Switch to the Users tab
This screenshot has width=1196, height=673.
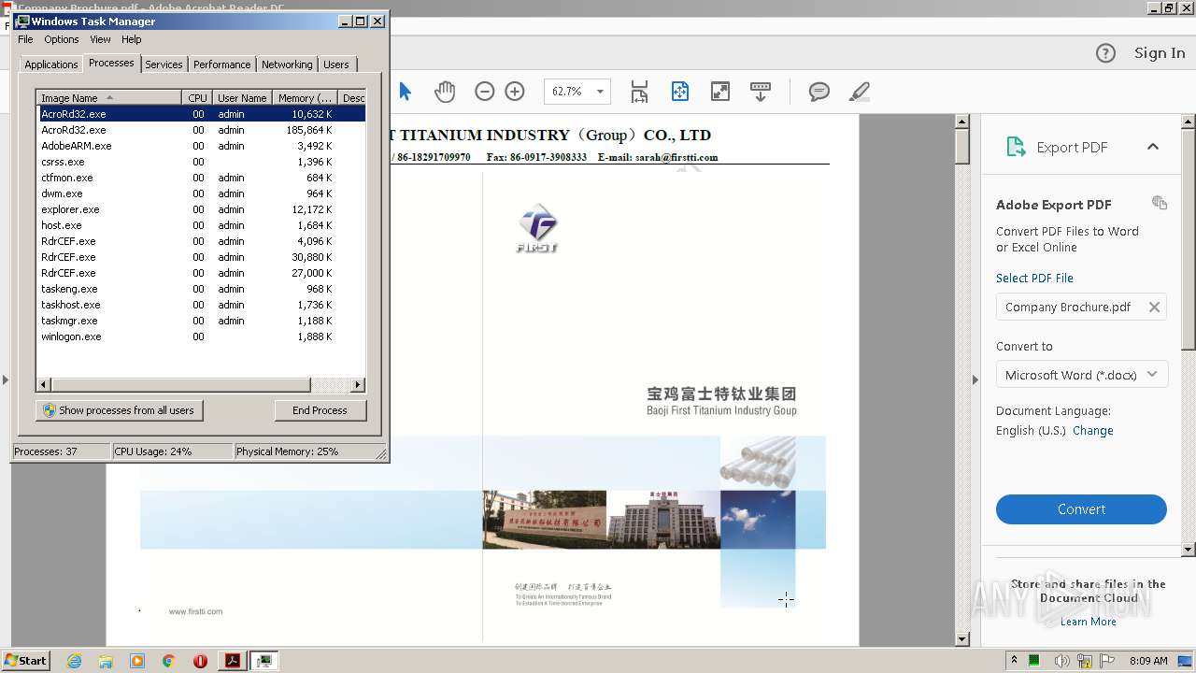[336, 64]
